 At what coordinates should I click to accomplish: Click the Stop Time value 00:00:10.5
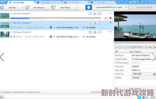tap(136, 70)
